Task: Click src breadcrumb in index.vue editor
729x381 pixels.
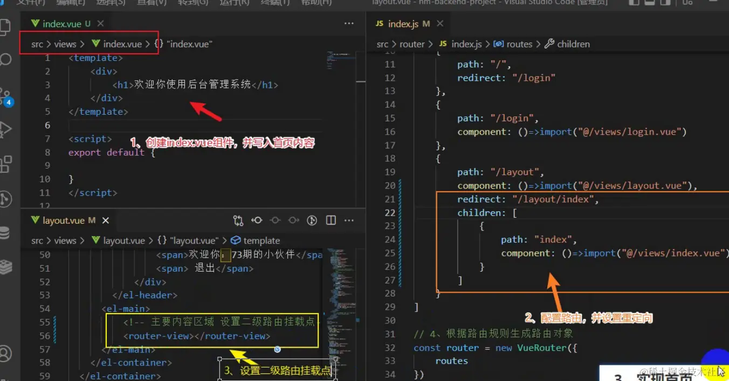Action: [37, 44]
